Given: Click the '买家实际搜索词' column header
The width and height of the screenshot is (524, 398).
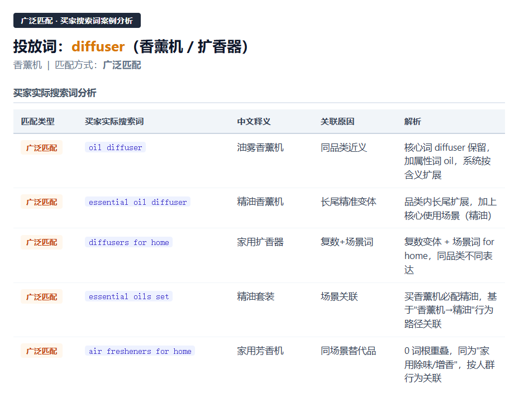Looking at the screenshot, I should point(115,122).
